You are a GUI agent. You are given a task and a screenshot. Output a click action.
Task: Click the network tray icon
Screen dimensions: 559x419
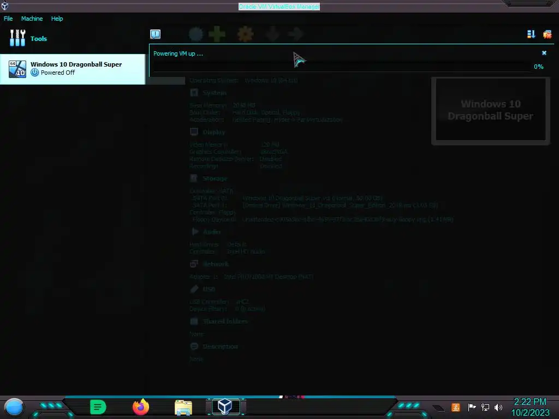(x=485, y=407)
